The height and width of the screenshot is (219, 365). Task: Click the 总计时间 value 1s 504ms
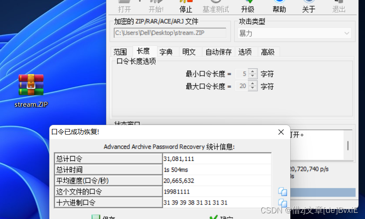tap(217, 170)
